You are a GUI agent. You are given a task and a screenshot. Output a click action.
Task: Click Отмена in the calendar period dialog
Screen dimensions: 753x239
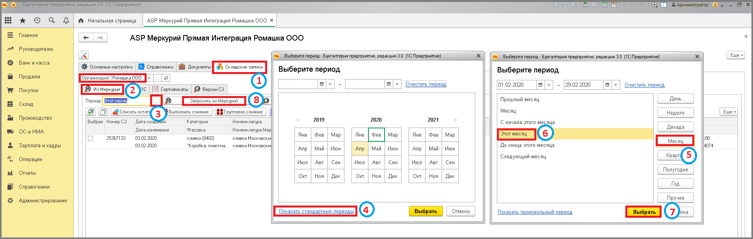461,211
